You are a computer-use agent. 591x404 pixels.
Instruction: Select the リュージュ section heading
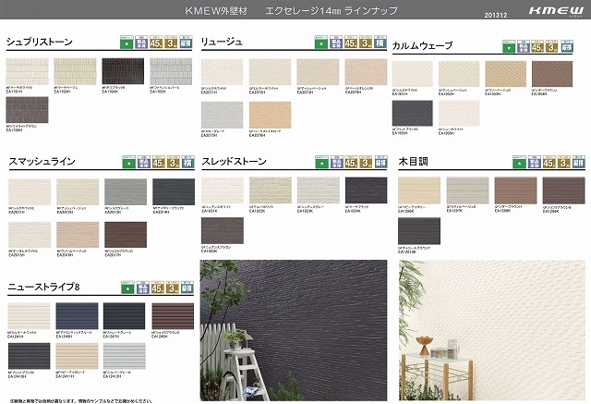(222, 42)
